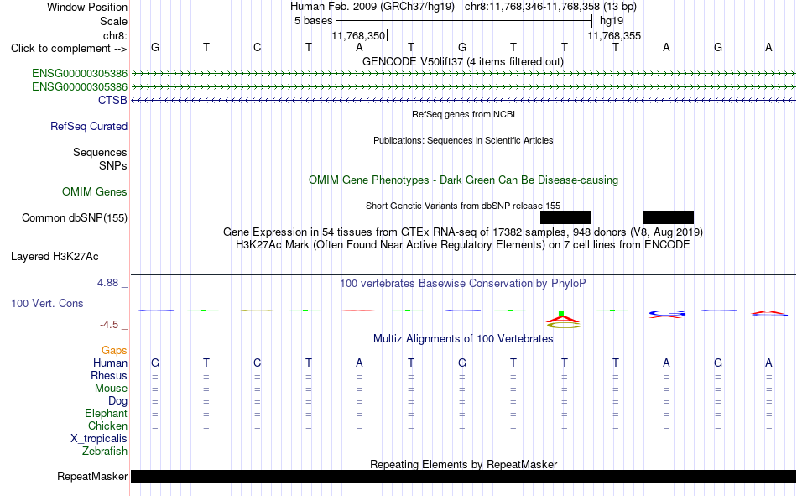Click the 'RefSeq genes from NCBI' title
797x496 pixels.
coord(464,114)
